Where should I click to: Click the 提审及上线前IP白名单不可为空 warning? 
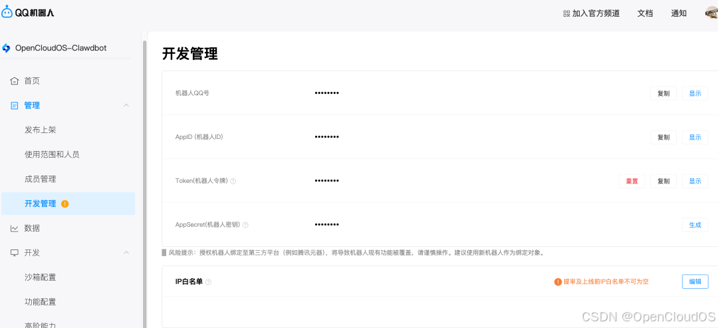(606, 281)
